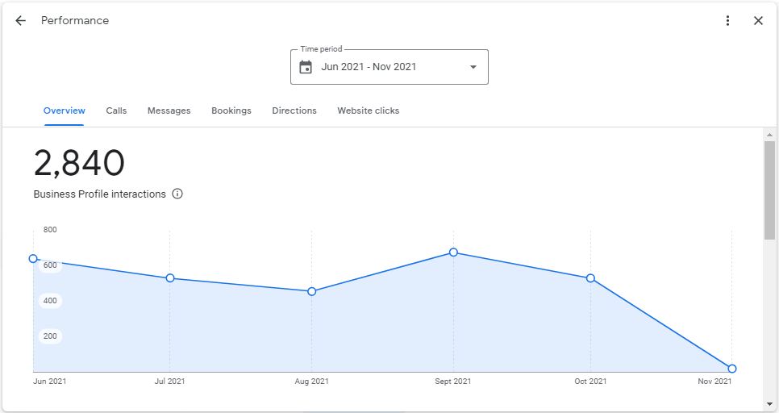Expand the Time period dropdown arrow

coord(473,67)
